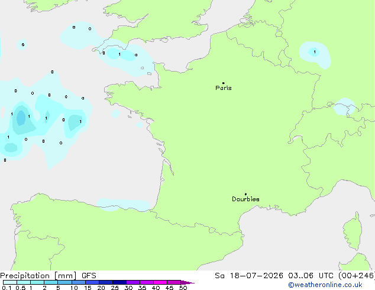Click the precipitation patch on the Spanish coast

click(x=123, y=205)
